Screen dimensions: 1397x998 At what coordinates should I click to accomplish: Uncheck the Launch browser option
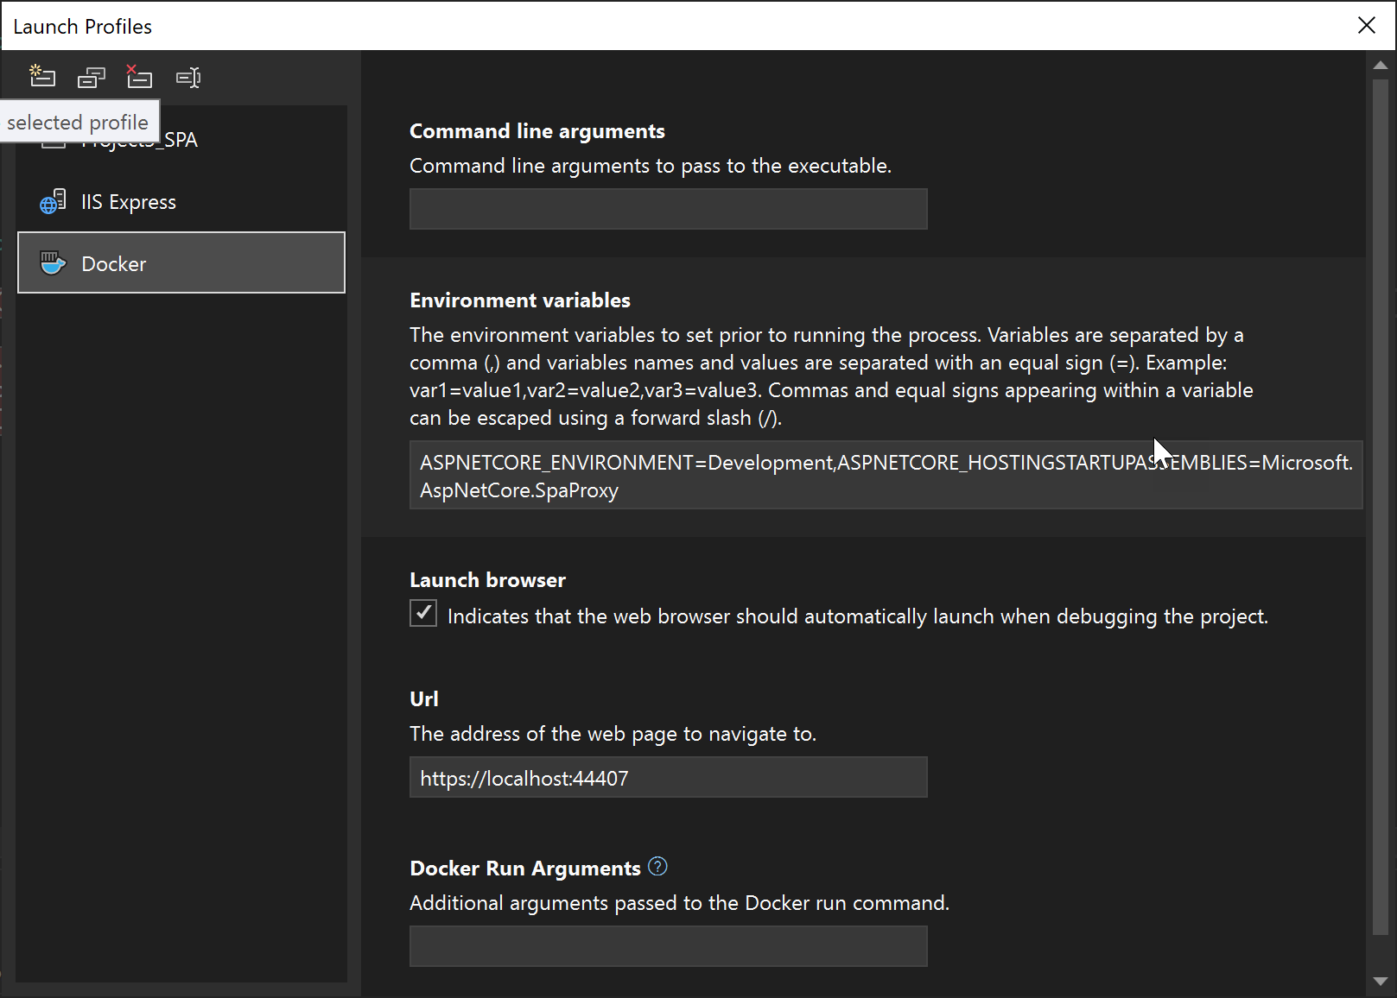[x=422, y=614]
